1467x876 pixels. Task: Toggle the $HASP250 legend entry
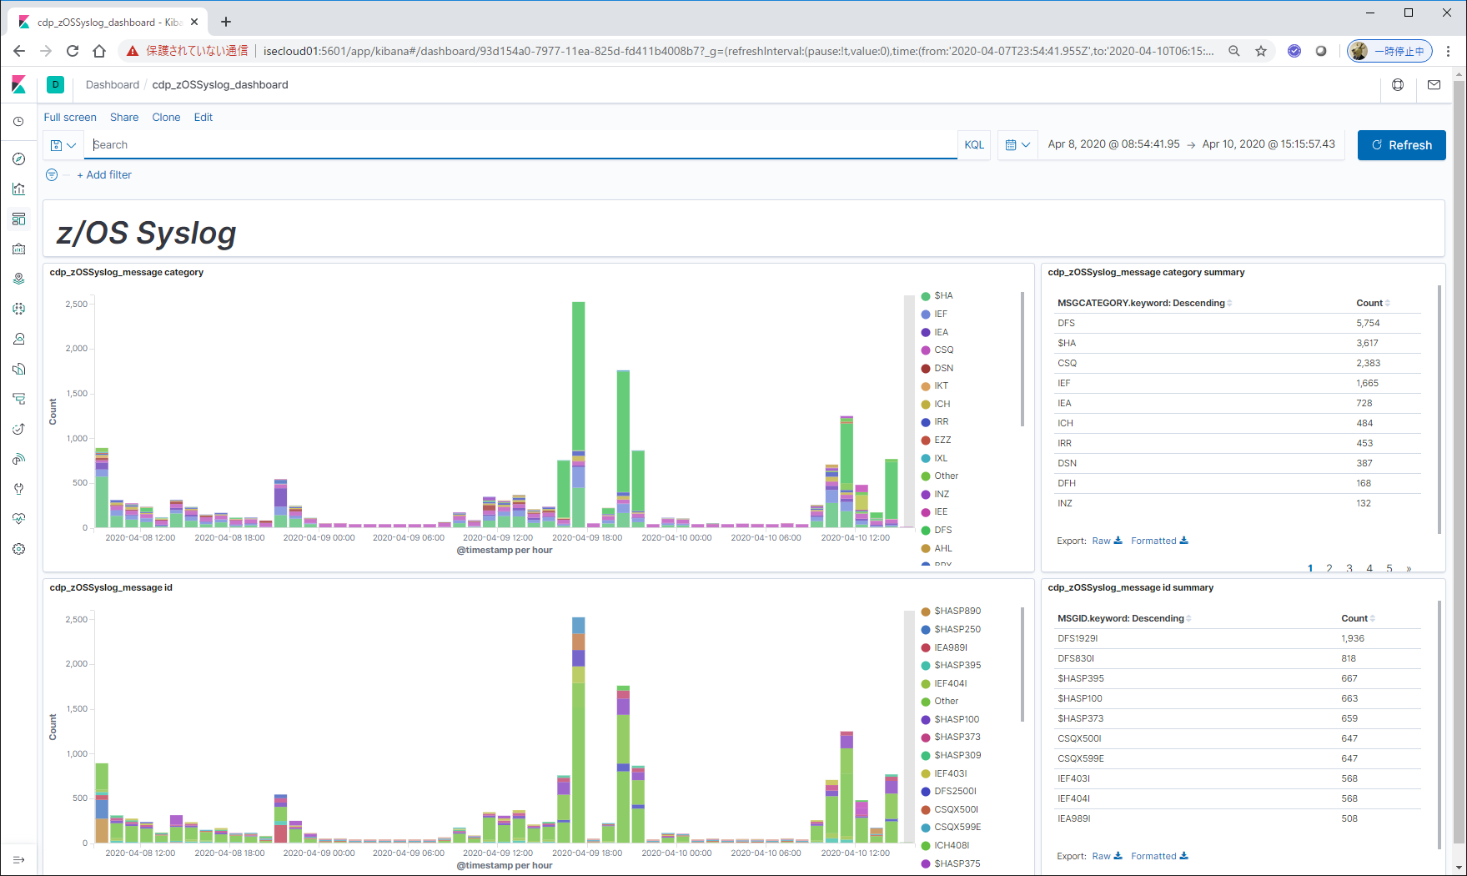952,630
